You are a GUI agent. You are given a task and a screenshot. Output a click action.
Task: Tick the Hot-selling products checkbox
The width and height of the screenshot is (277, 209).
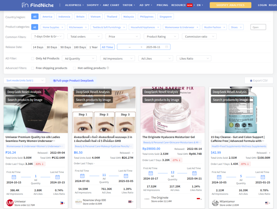[74, 68]
